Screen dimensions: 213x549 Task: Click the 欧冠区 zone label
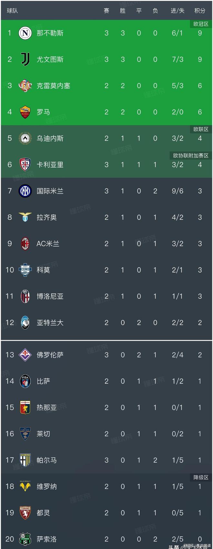(201, 24)
